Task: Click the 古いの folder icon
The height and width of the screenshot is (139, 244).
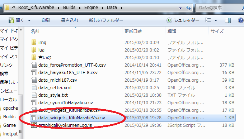Action: click(x=34, y=57)
